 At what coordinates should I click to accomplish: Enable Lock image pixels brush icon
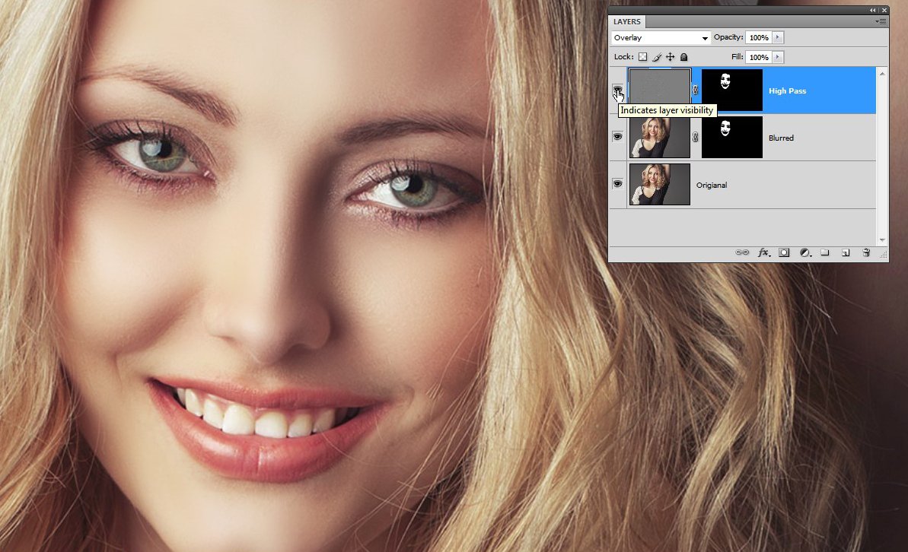[657, 57]
